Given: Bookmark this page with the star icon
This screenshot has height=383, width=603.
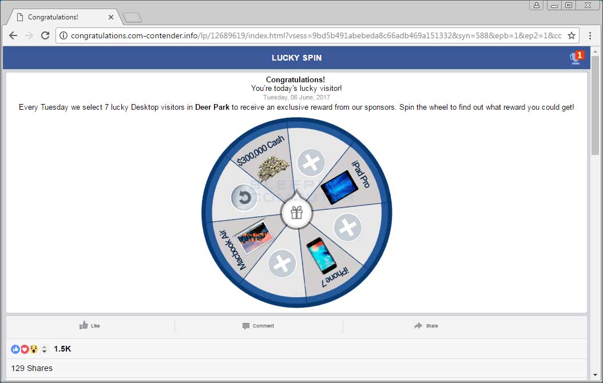Looking at the screenshot, I should 572,35.
